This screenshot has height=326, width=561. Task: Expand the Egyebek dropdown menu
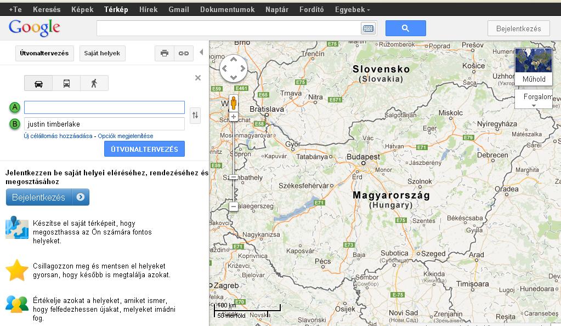tap(353, 10)
